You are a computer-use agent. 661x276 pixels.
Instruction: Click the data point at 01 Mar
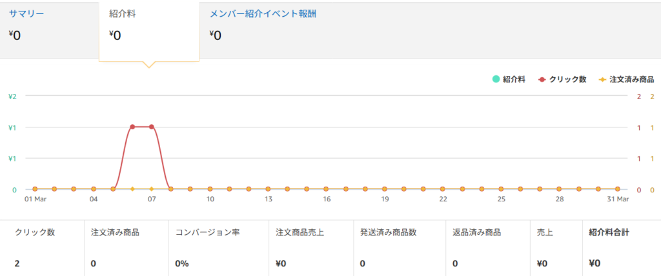click(x=36, y=189)
